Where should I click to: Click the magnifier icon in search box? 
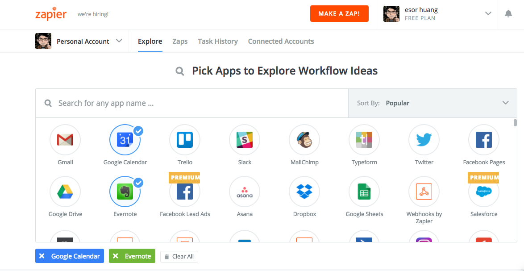[48, 103]
